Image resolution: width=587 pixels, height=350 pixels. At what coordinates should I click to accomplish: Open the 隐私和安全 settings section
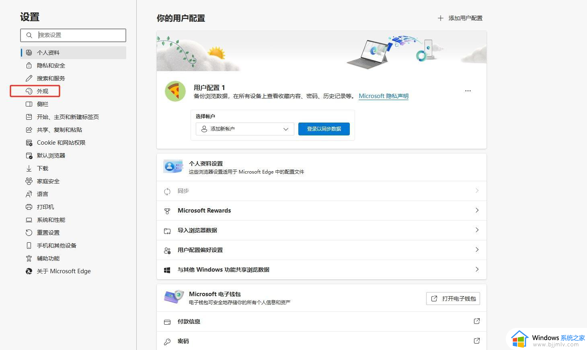pyautogui.click(x=73, y=65)
